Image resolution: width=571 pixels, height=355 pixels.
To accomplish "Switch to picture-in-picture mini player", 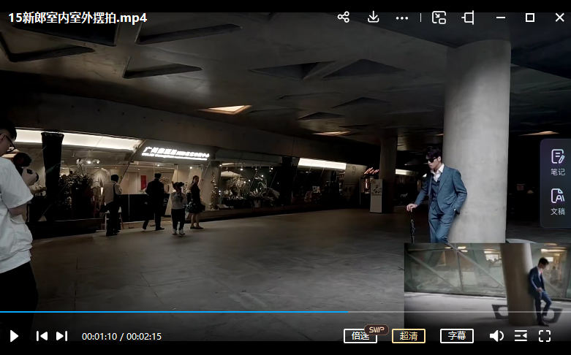I will point(439,18).
